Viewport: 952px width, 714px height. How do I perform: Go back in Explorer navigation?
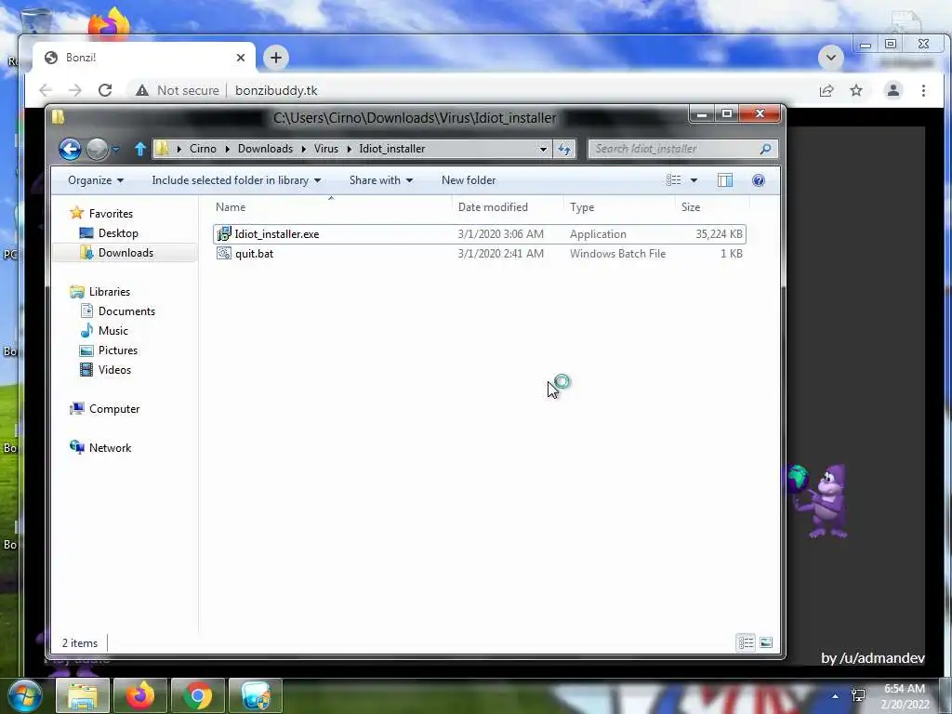(70, 149)
